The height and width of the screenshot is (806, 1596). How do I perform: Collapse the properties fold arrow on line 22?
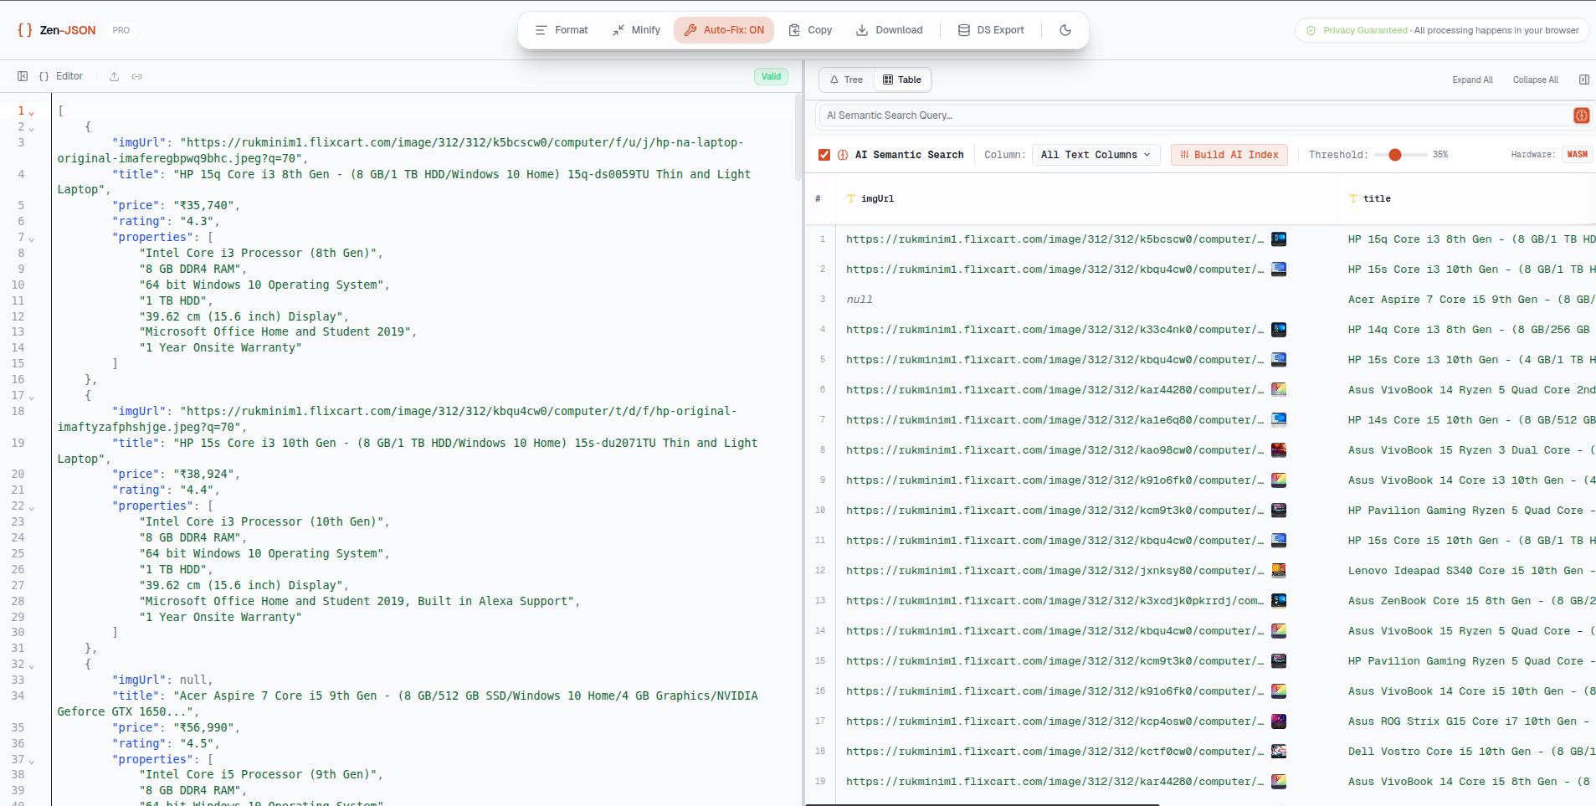point(32,507)
